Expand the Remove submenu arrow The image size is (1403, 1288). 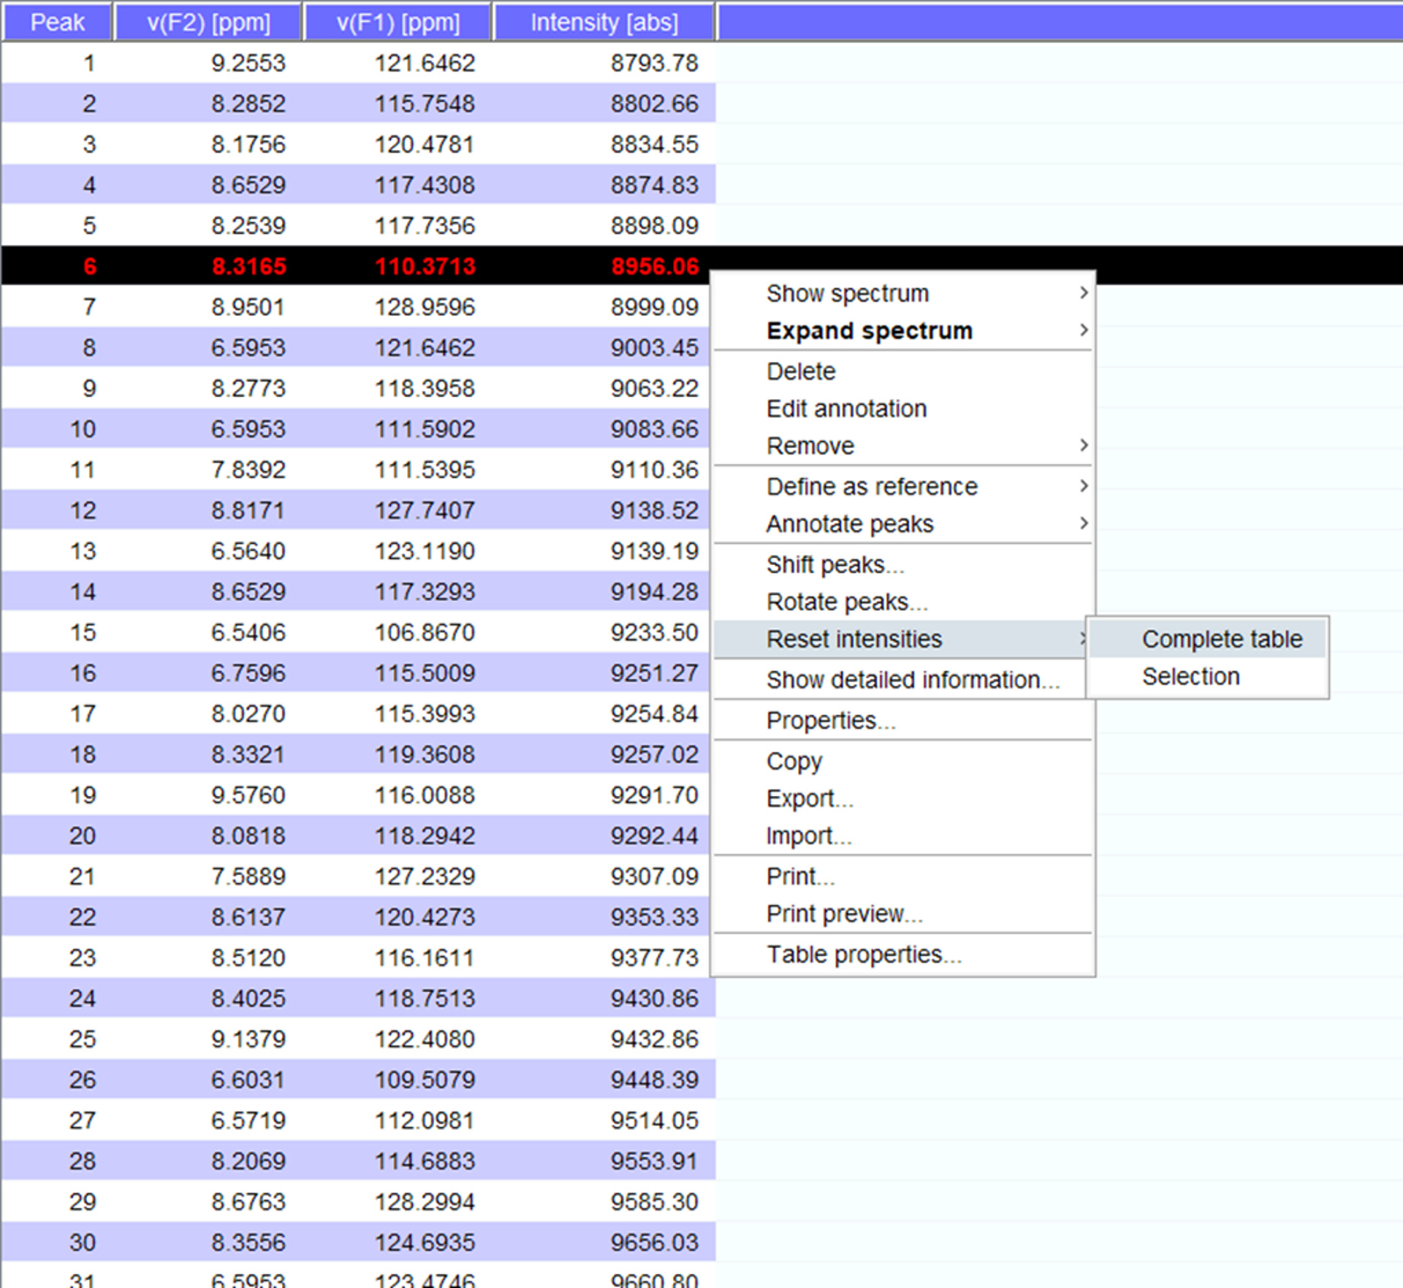[x=1084, y=446]
